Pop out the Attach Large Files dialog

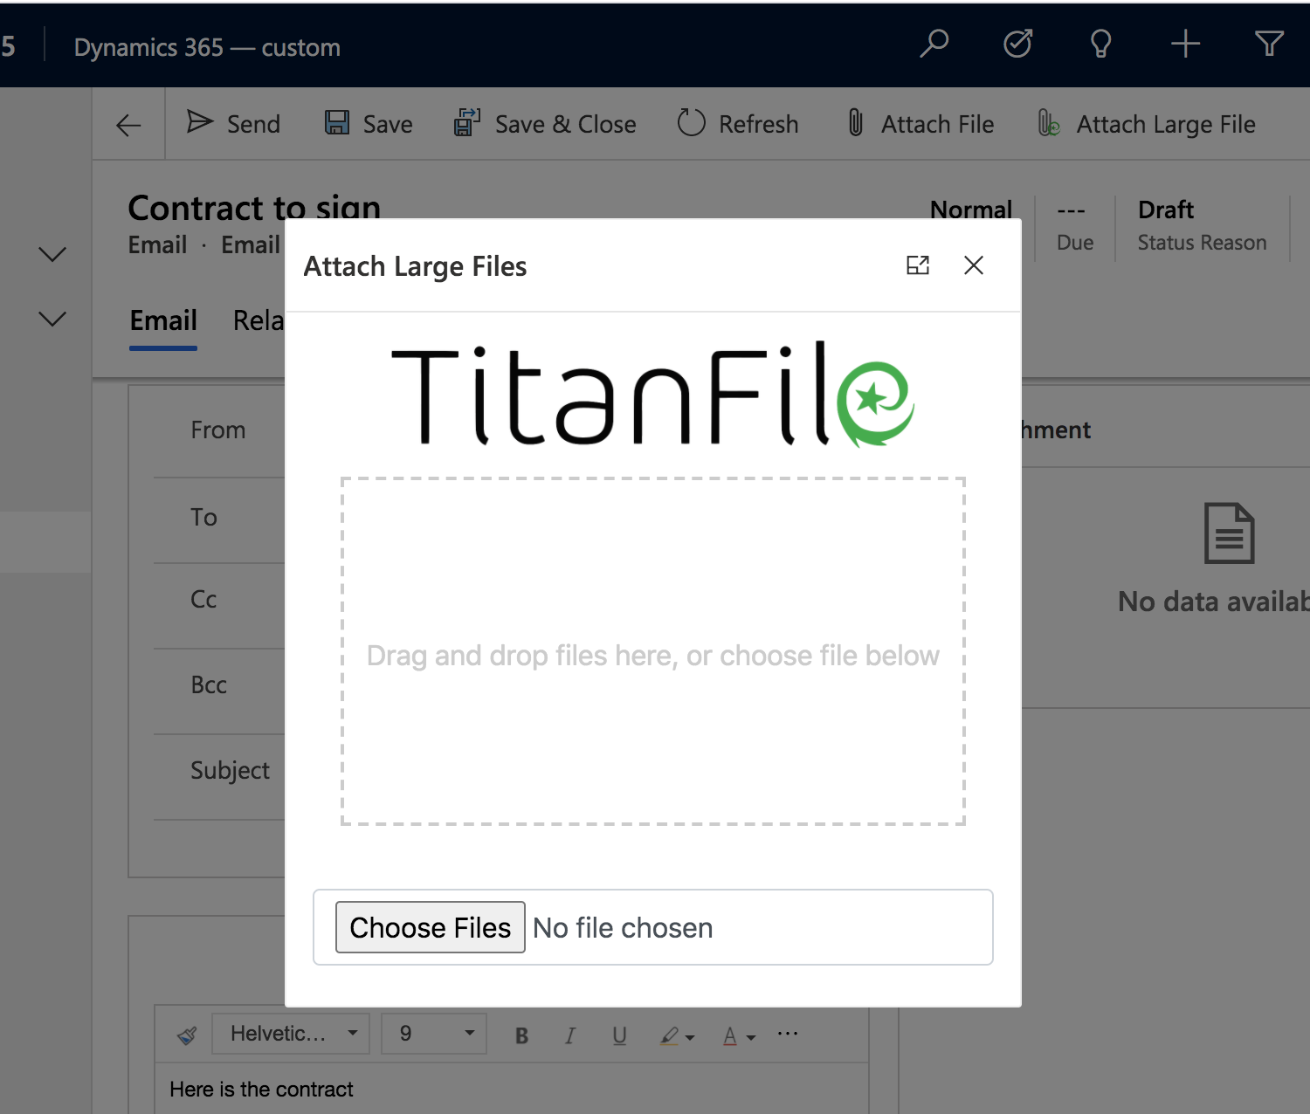click(918, 265)
